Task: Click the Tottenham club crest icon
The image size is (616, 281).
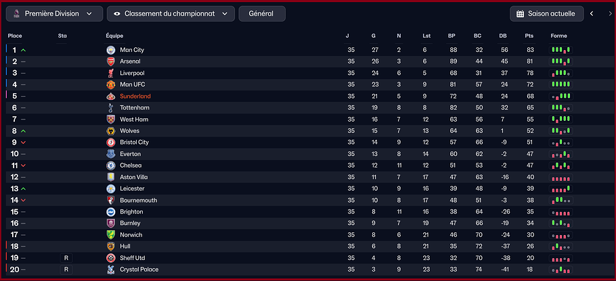Action: (x=110, y=108)
